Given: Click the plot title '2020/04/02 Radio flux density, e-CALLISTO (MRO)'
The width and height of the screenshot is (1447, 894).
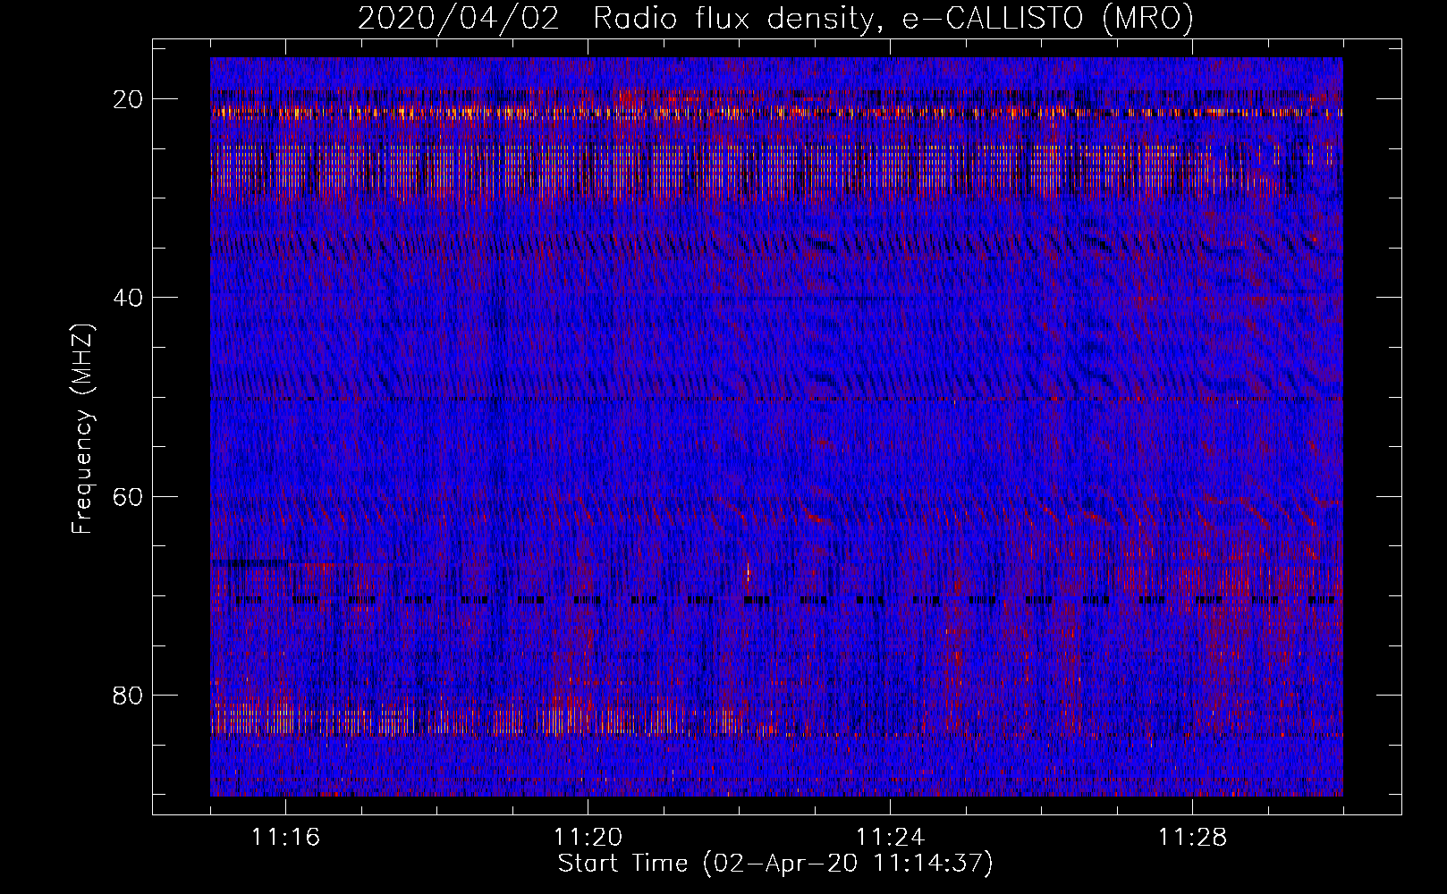Looking at the screenshot, I should tap(775, 18).
